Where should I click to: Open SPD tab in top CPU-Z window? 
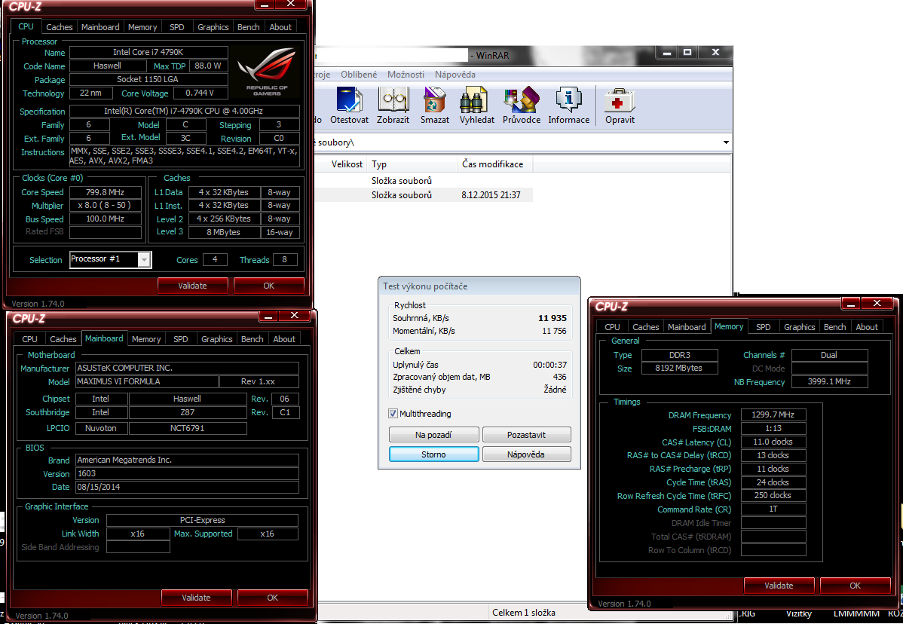(177, 27)
